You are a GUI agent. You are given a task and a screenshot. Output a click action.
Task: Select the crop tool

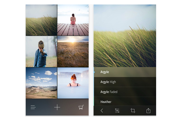133,111
